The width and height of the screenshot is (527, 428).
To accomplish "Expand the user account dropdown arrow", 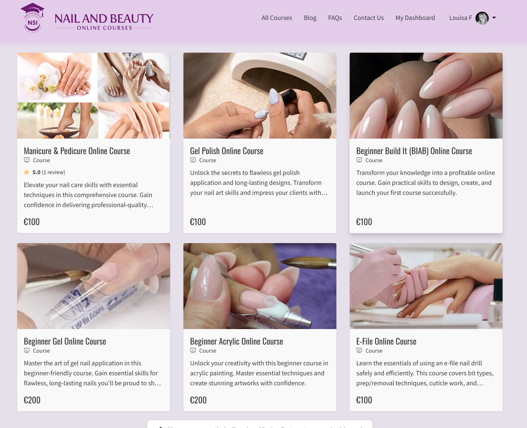I will [494, 18].
